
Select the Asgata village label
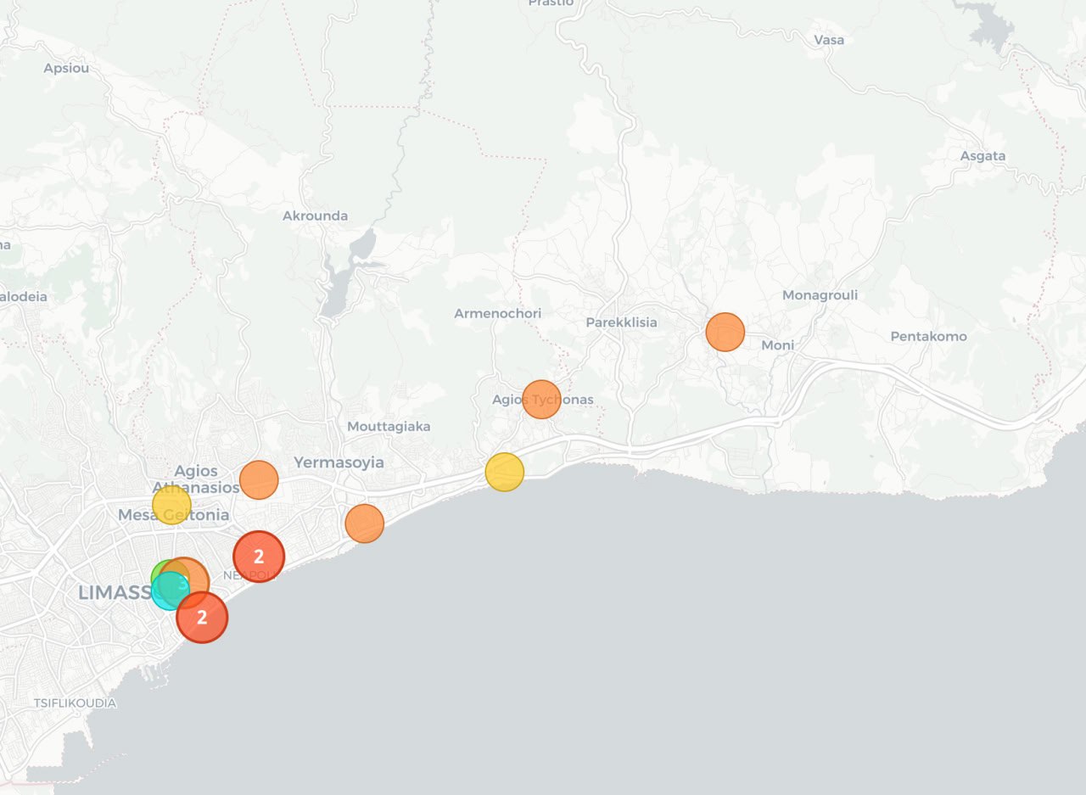click(x=982, y=155)
